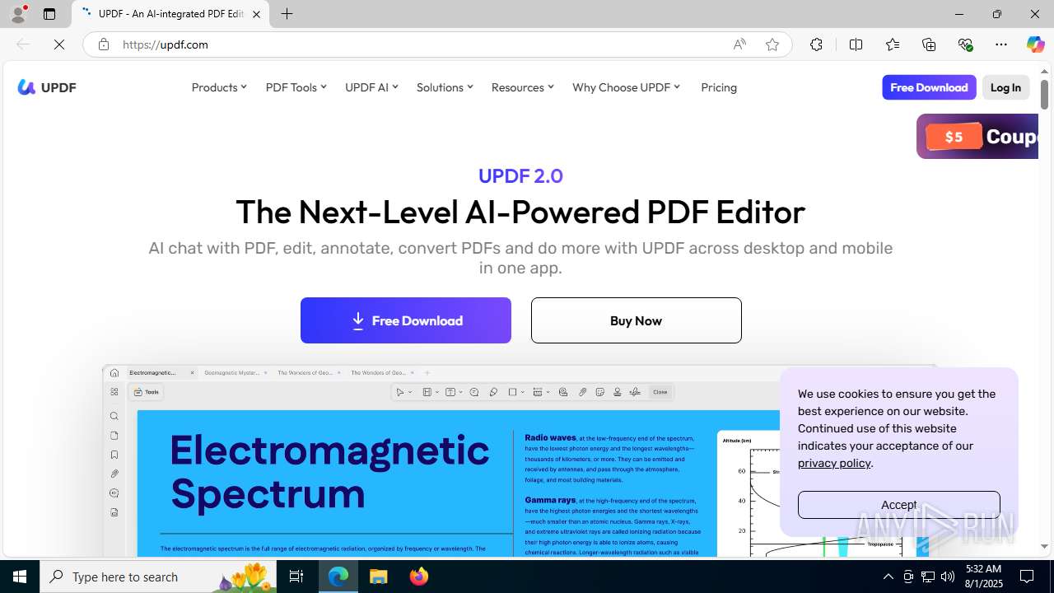This screenshot has width=1054, height=593.
Task: Accept the cookies notice
Action: pyautogui.click(x=899, y=505)
